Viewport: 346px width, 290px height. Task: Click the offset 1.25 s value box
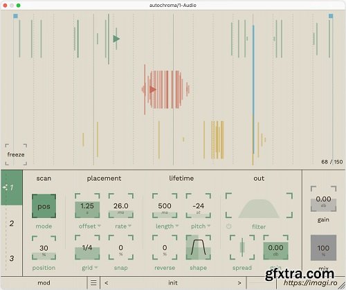(87, 206)
